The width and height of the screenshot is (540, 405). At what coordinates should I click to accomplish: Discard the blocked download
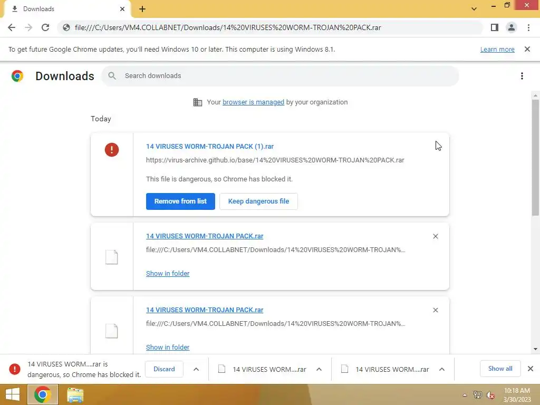(165, 369)
